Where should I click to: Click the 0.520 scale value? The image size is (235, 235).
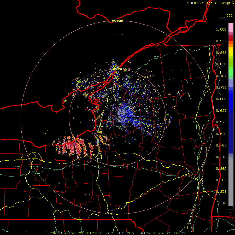221,134
